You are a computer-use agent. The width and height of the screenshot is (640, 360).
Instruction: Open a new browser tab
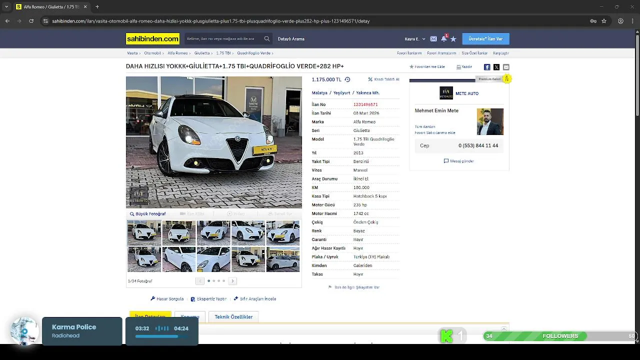(x=97, y=7)
